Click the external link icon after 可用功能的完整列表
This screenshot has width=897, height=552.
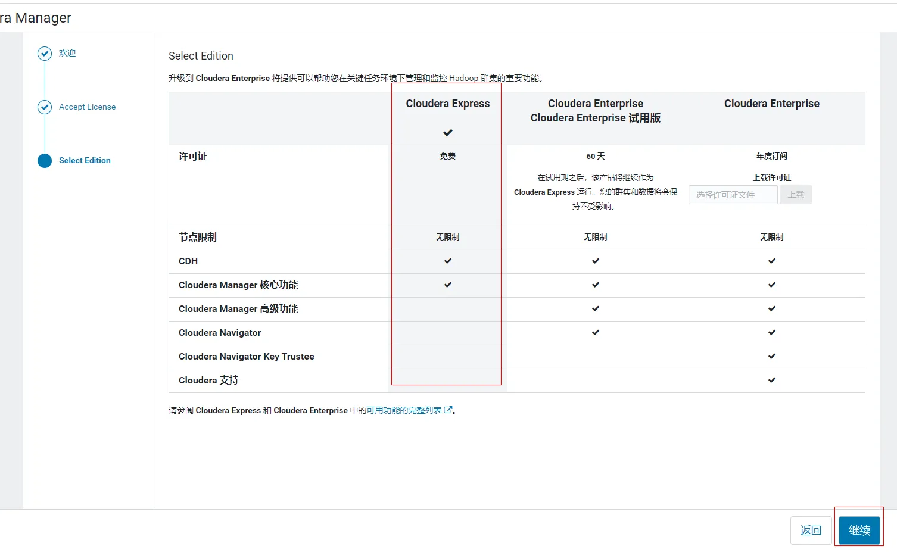[x=448, y=410]
